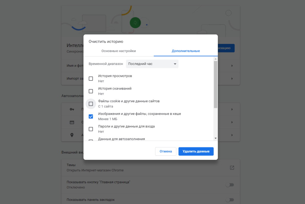Open the Временной диапазон dropdown
The width and height of the screenshot is (305, 204).
(x=152, y=64)
